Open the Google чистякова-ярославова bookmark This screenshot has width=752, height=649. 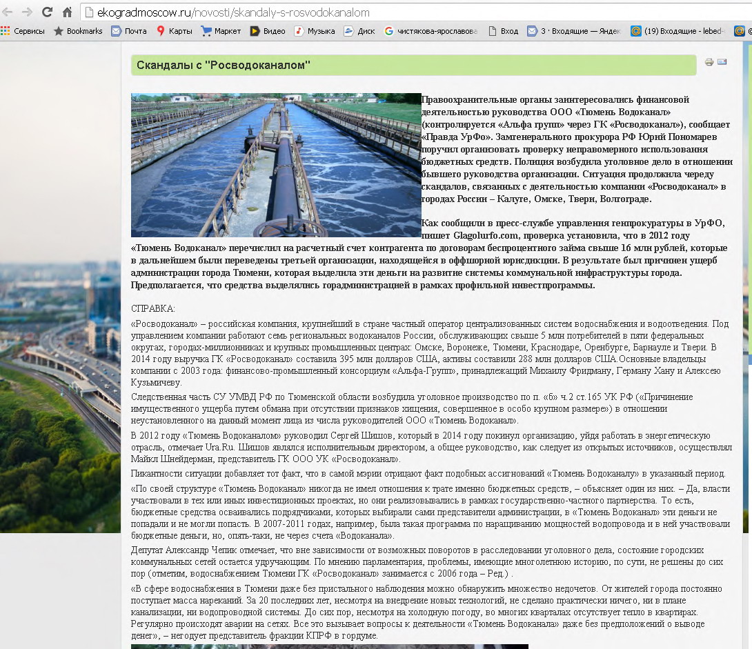431,31
